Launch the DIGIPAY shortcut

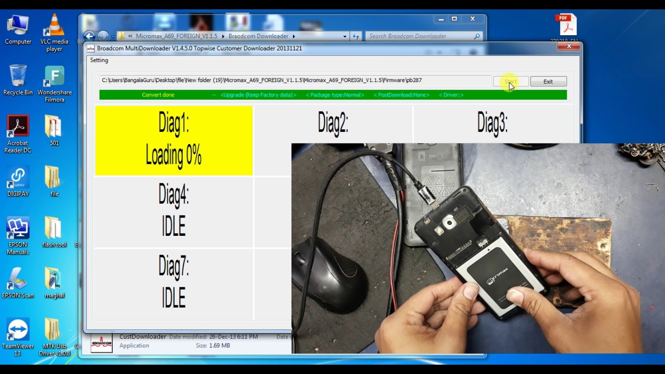point(18,182)
